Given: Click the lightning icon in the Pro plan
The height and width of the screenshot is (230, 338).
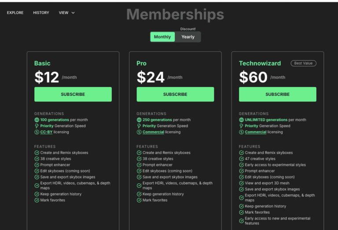Looking at the screenshot, I should pos(139,126).
